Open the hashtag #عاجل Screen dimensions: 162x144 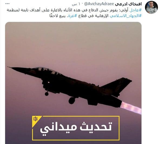(135, 10)
